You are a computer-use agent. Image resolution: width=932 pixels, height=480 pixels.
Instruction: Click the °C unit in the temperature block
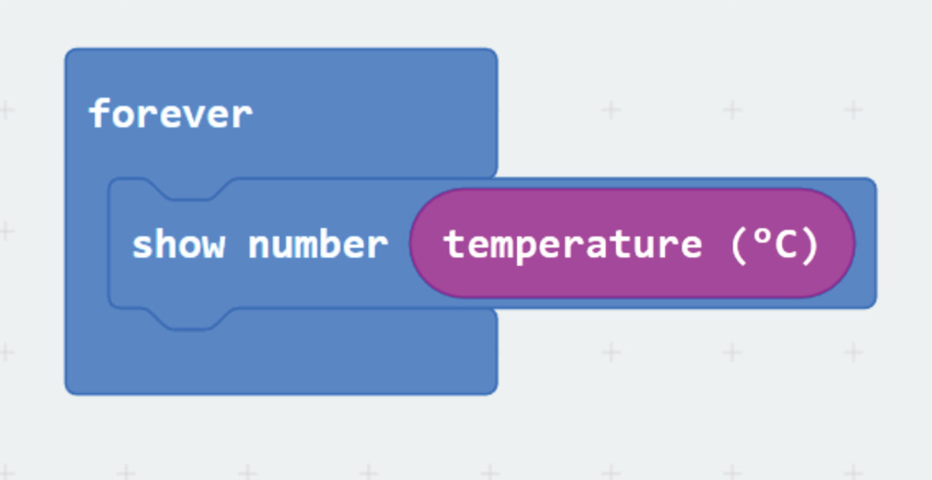point(774,244)
